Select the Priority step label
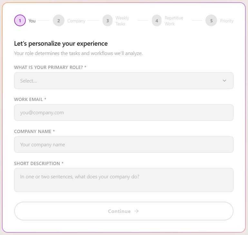Viewport: 248px width, 235px height. [227, 21]
